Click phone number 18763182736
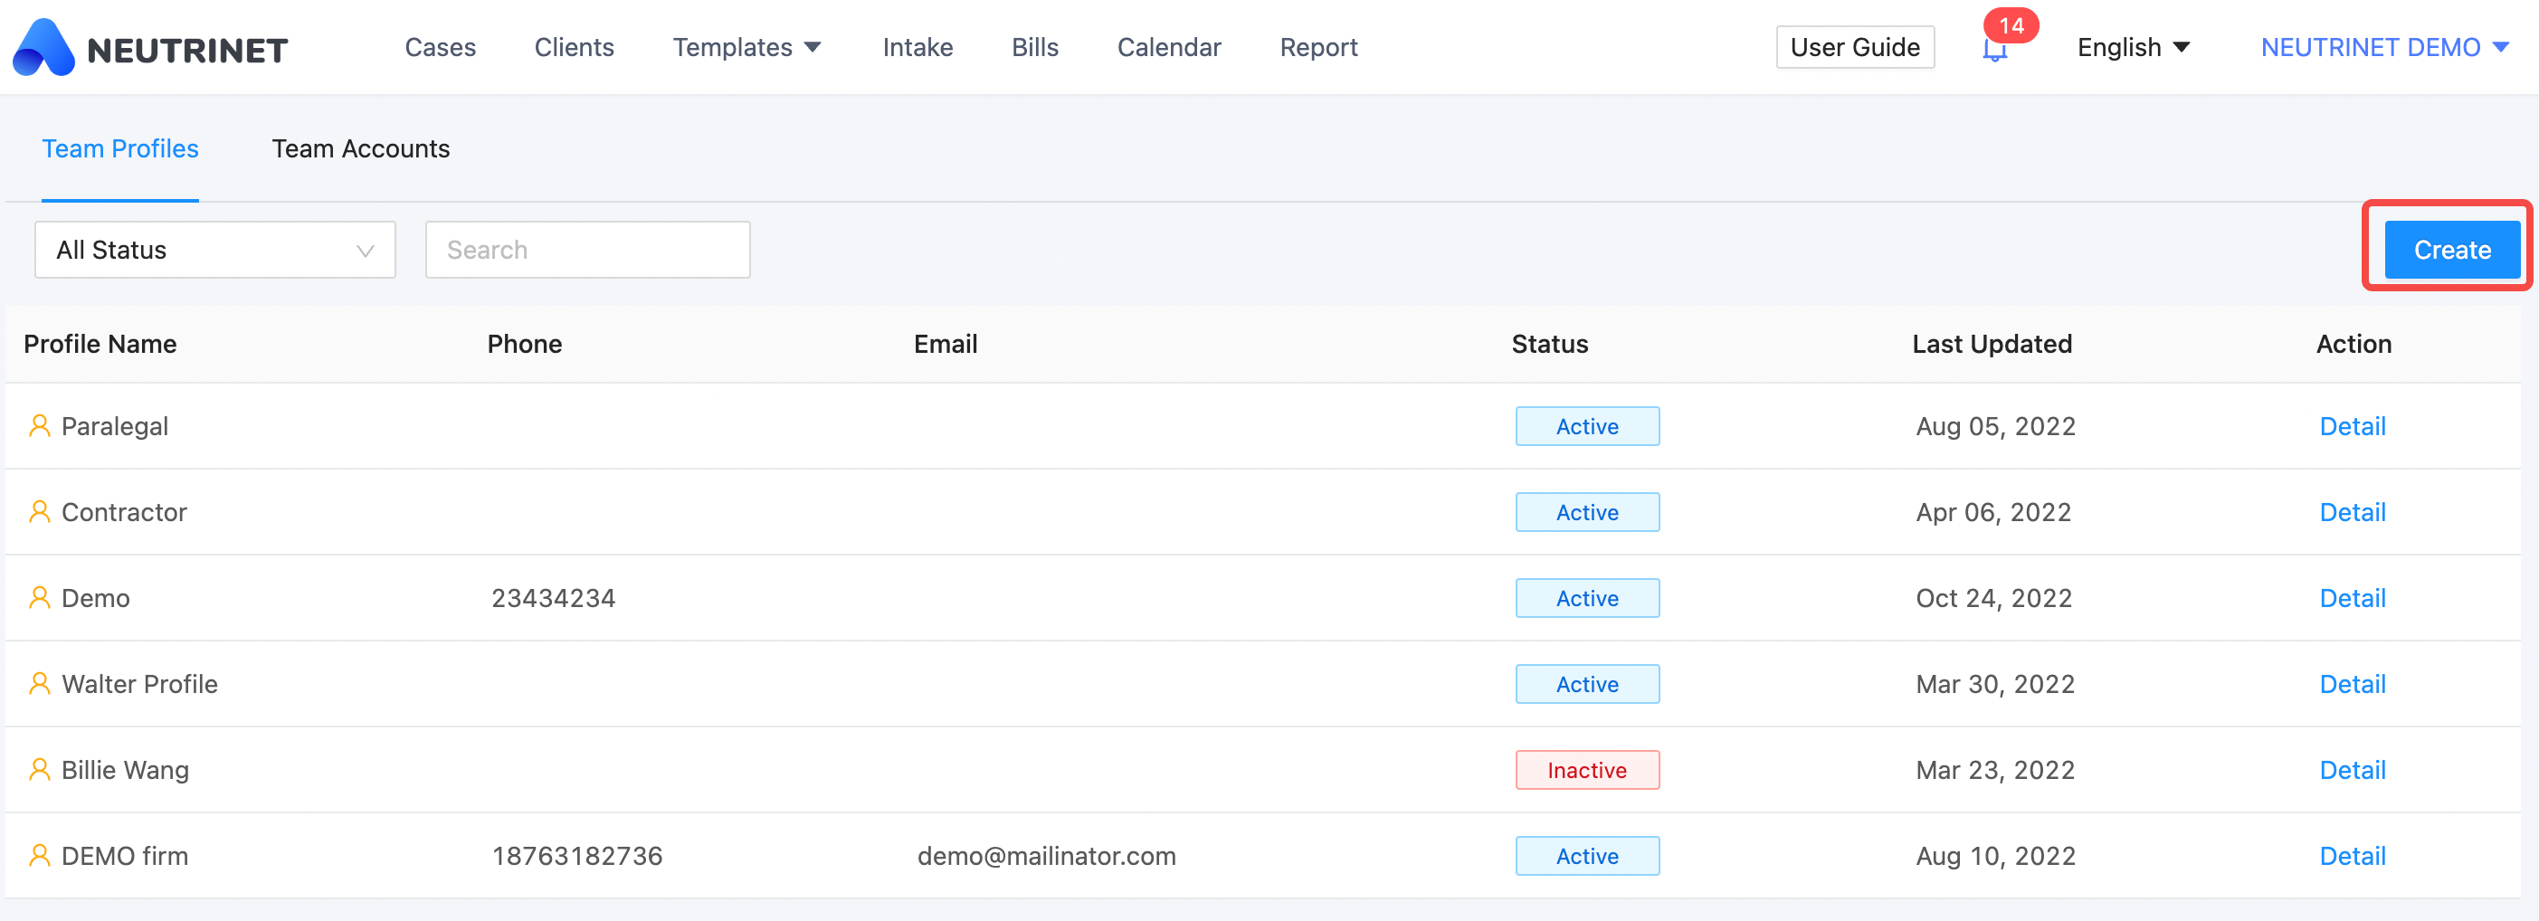 click(576, 855)
